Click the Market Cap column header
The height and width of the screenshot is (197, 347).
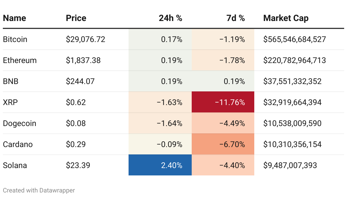286,18
